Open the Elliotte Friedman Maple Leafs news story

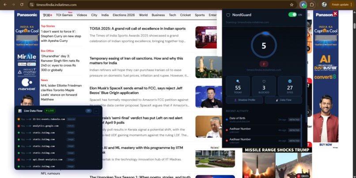pyautogui.click(x=61, y=93)
